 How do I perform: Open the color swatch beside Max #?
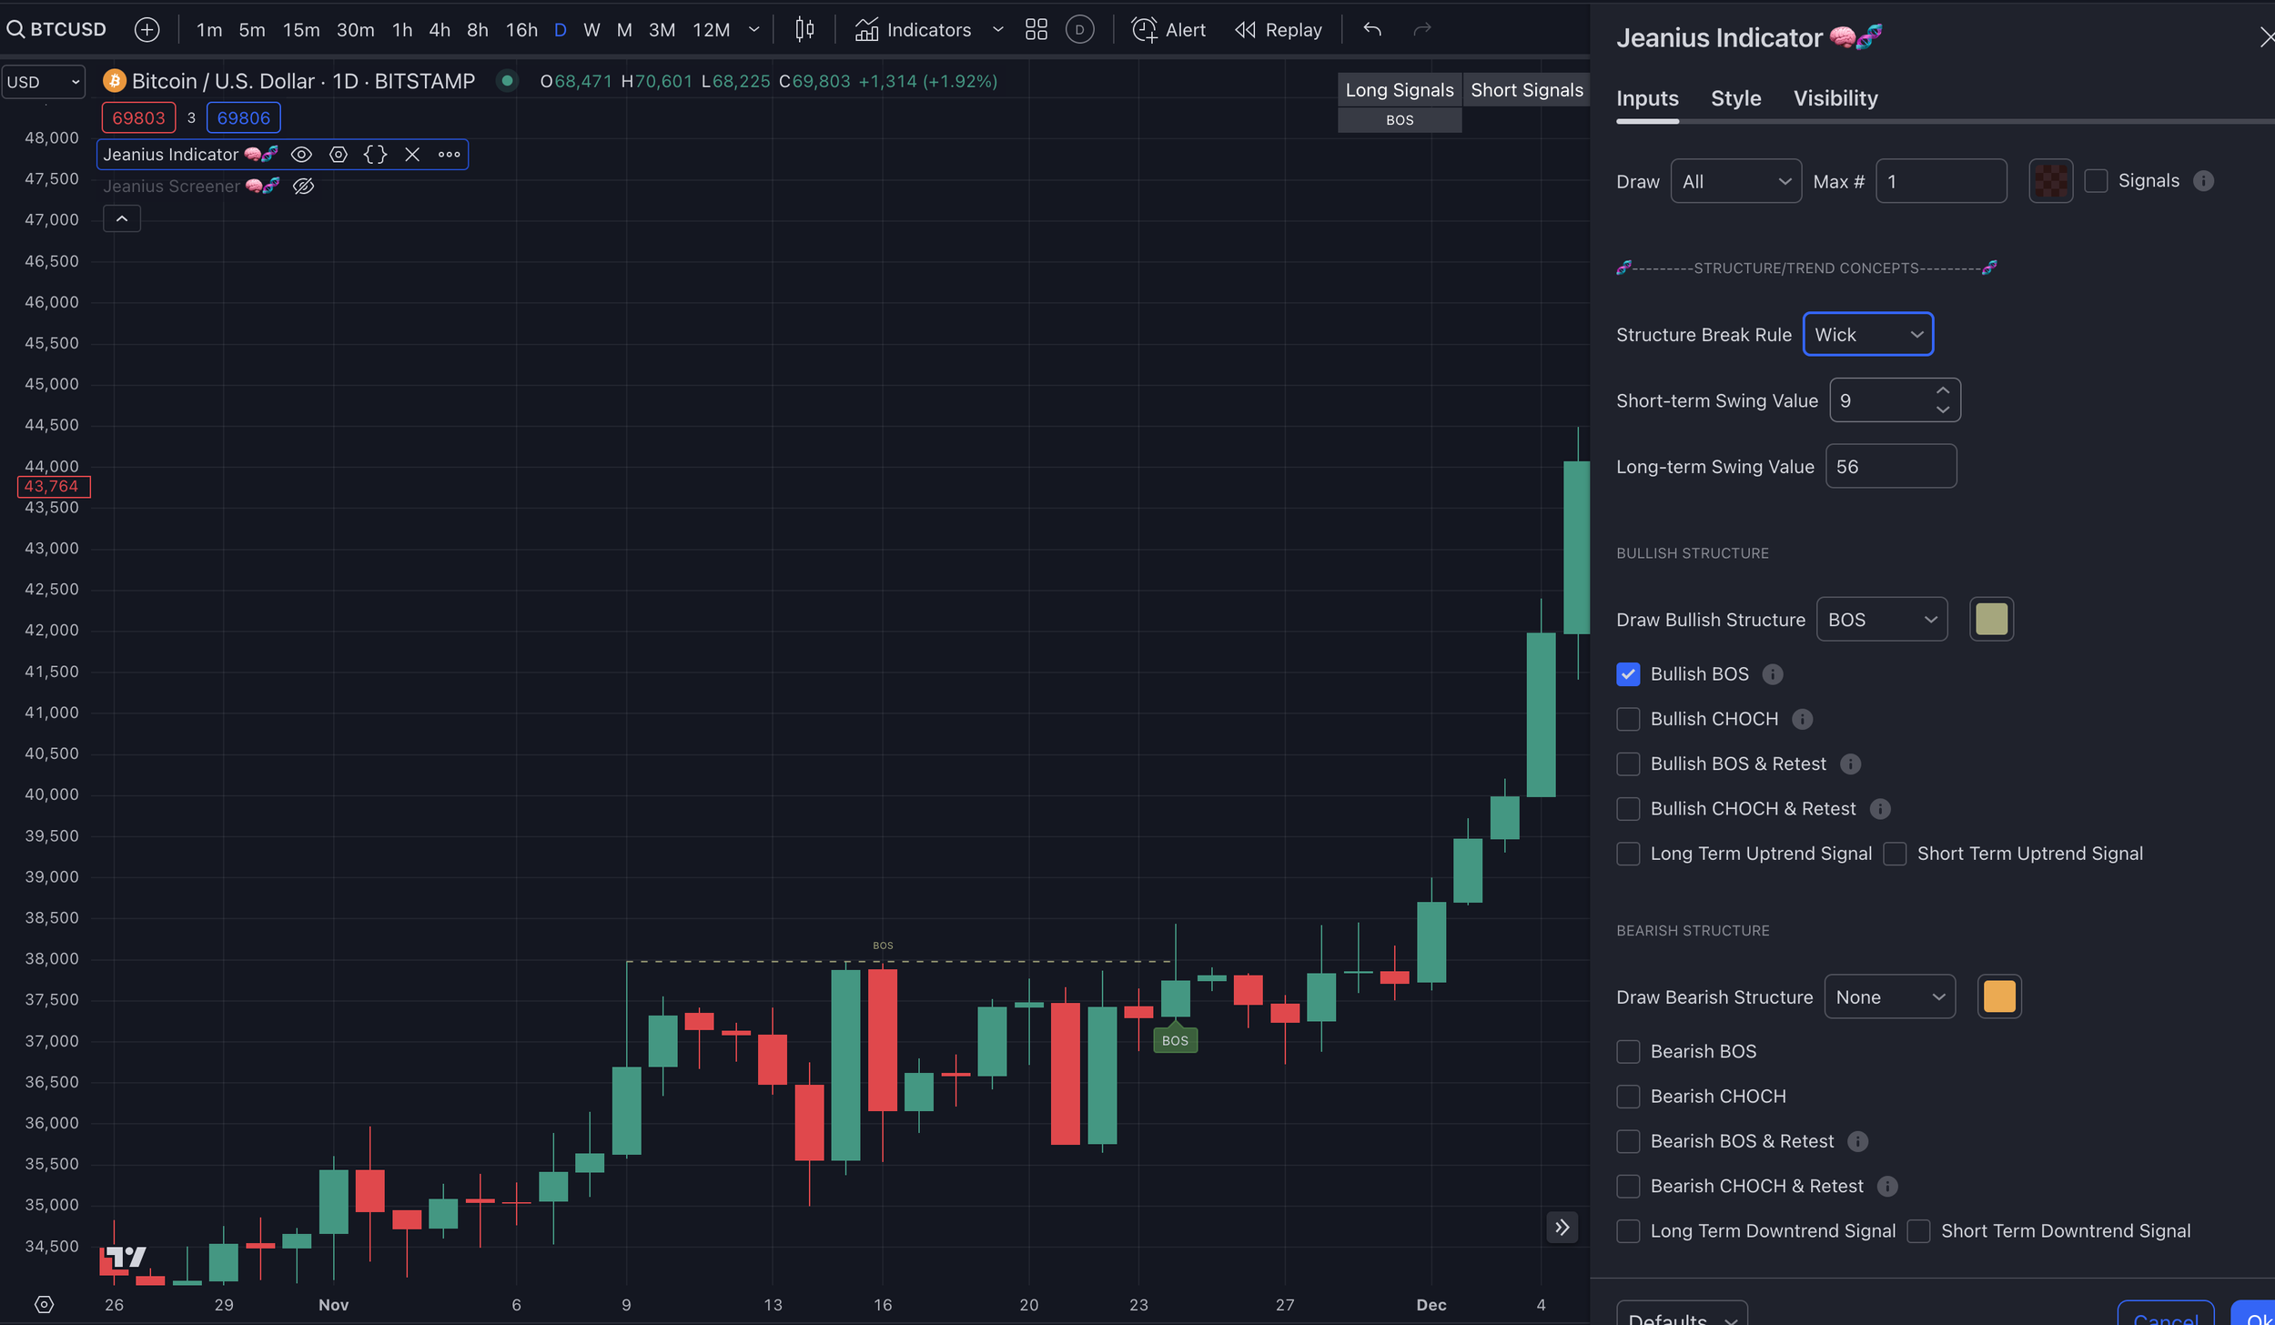[2050, 181]
